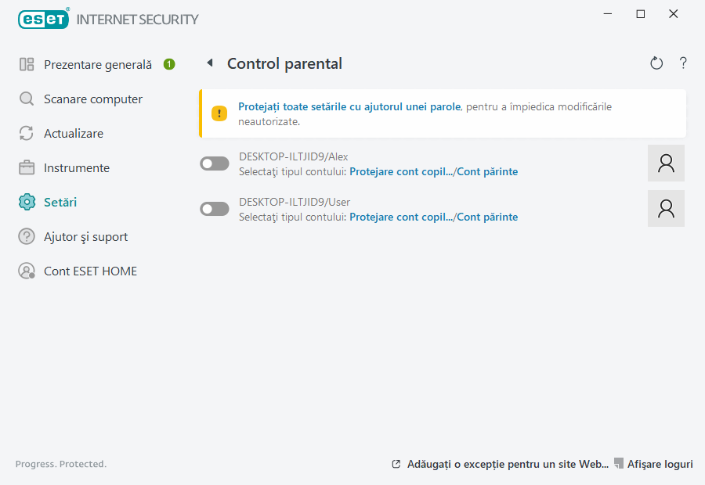Collapse Control parental with the back arrow
This screenshot has height=485, width=705.
(209, 63)
